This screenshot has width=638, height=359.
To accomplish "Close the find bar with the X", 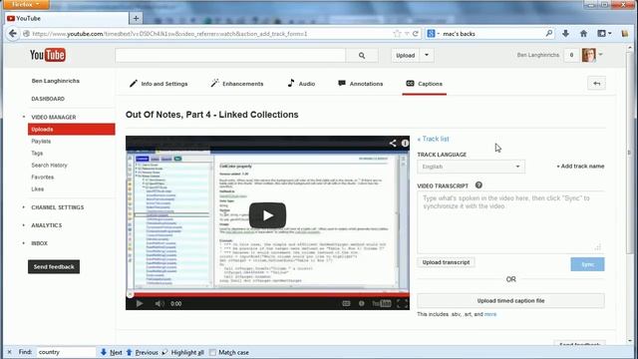I will (x=9, y=352).
